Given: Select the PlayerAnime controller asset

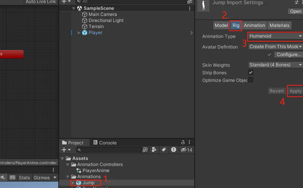Looking at the screenshot, I should pos(95,171).
